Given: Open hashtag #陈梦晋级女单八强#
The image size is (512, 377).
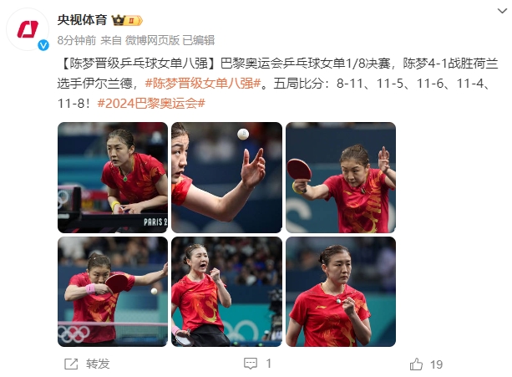Looking at the screenshot, I should pyautogui.click(x=203, y=84).
